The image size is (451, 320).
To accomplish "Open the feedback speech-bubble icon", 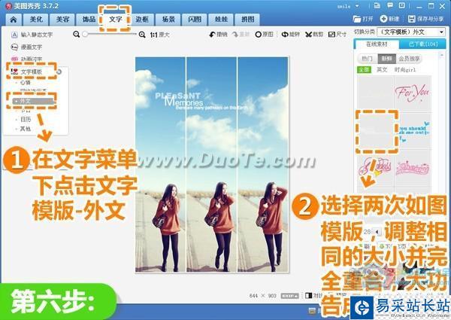I will (x=390, y=5).
